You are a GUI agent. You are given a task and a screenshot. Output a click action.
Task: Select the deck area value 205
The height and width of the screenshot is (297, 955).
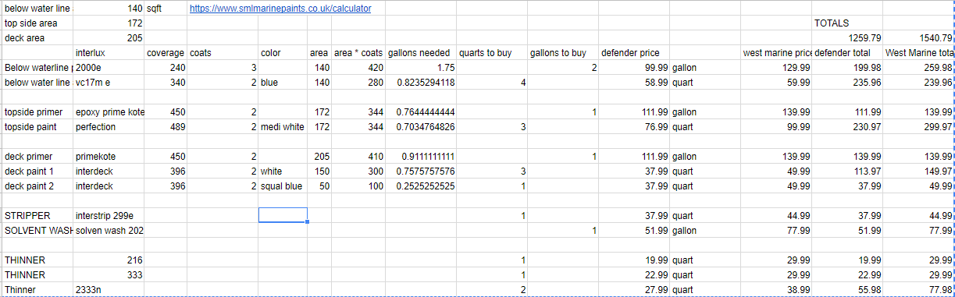(134, 38)
